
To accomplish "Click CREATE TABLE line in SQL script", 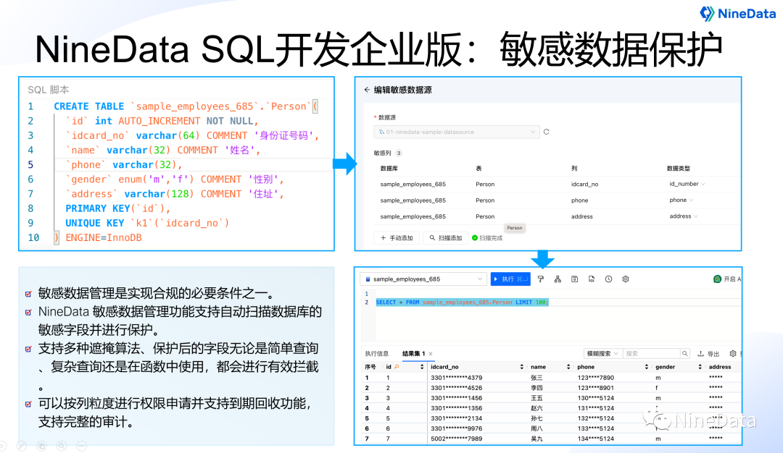I will coord(186,106).
